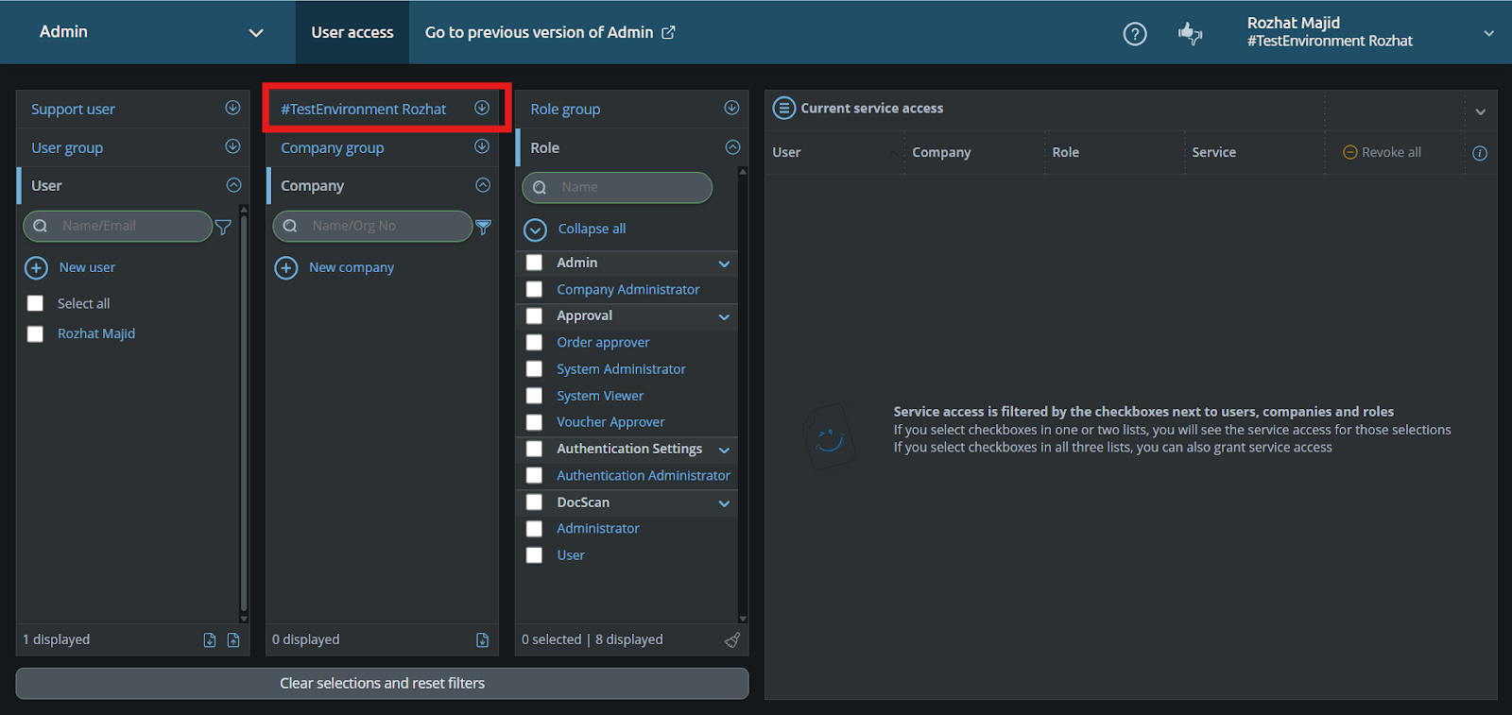Click the list icon beside Current service access
The image size is (1512, 715).
783,109
